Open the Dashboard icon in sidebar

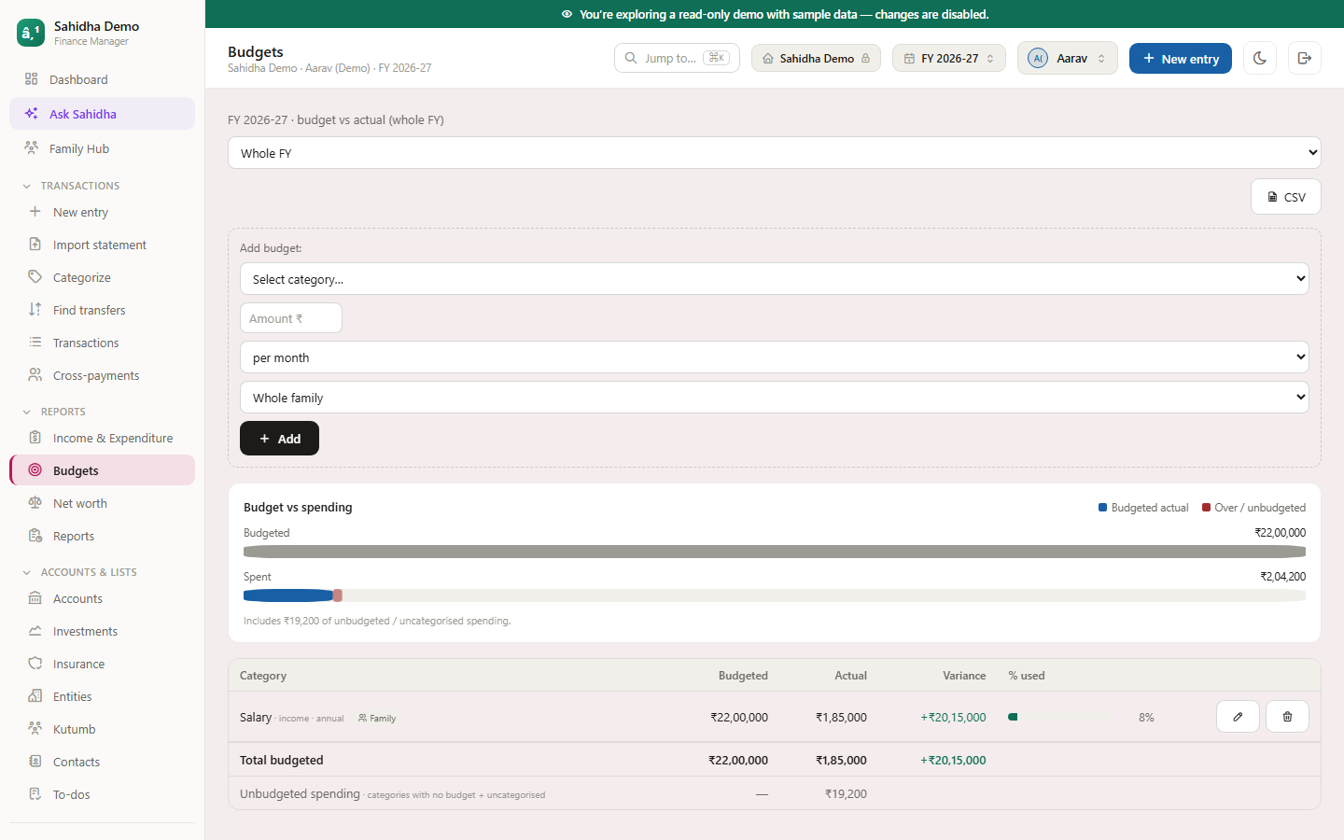pyautogui.click(x=32, y=79)
